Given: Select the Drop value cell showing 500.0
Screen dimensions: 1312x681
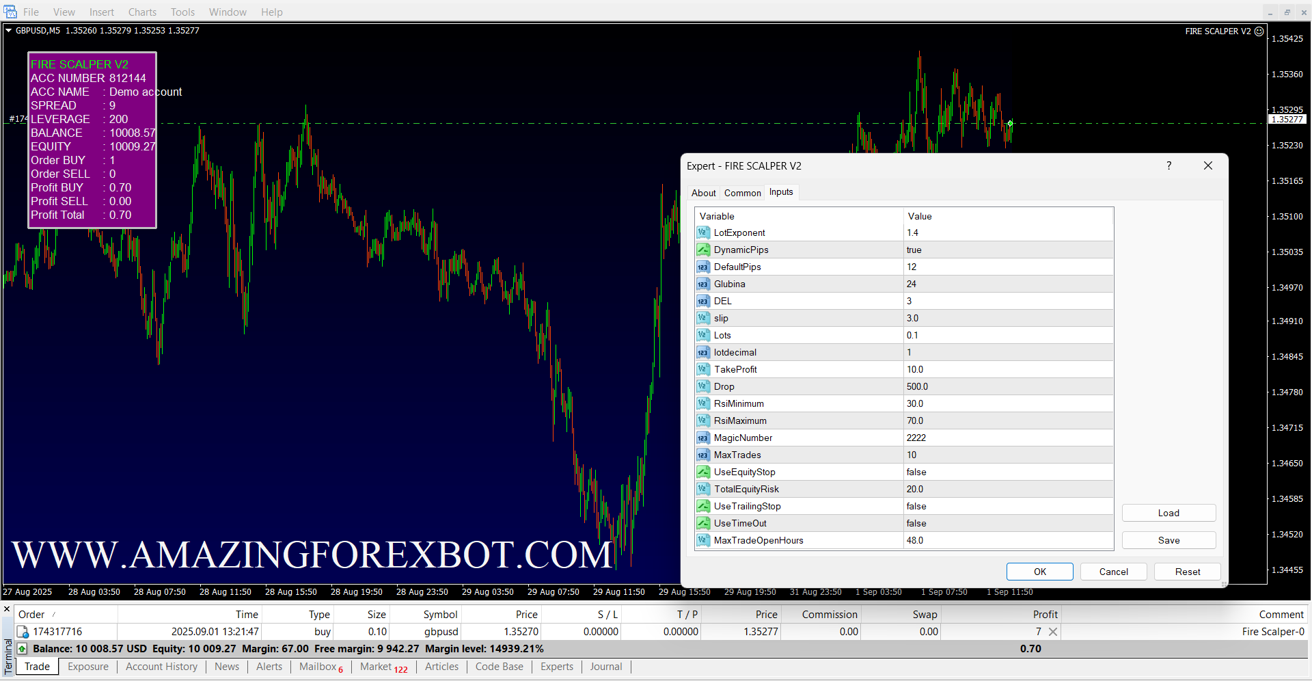Looking at the screenshot, I should [x=1009, y=386].
